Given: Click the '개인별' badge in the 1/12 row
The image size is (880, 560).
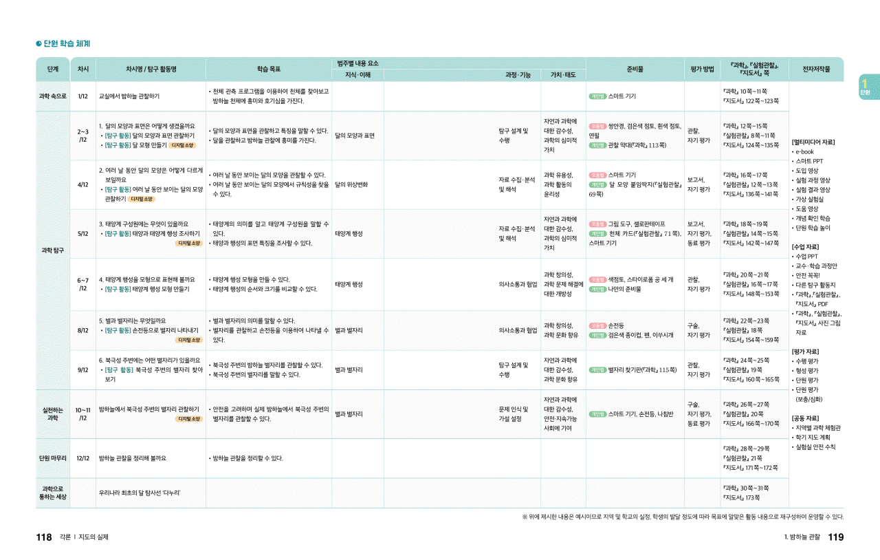Looking at the screenshot, I should [x=597, y=96].
